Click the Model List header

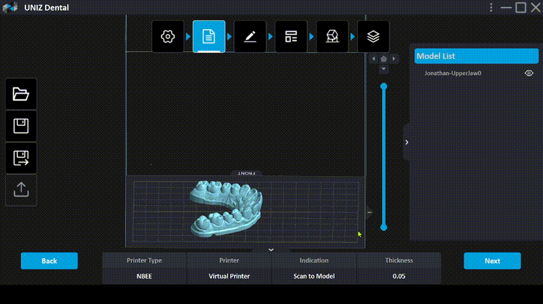pos(476,56)
